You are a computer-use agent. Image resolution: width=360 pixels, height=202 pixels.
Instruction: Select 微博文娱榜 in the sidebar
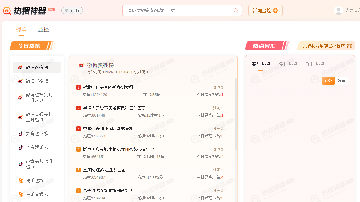point(37,81)
